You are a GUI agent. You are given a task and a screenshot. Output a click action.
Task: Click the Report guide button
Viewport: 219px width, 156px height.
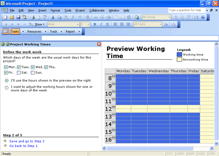tap(70, 31)
